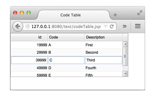Select the Code Table browser tab
The height and width of the screenshot is (100, 155).
tap(71, 15)
